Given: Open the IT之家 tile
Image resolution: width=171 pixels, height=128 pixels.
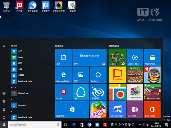Looking at the screenshot, I should (x=63, y=92).
